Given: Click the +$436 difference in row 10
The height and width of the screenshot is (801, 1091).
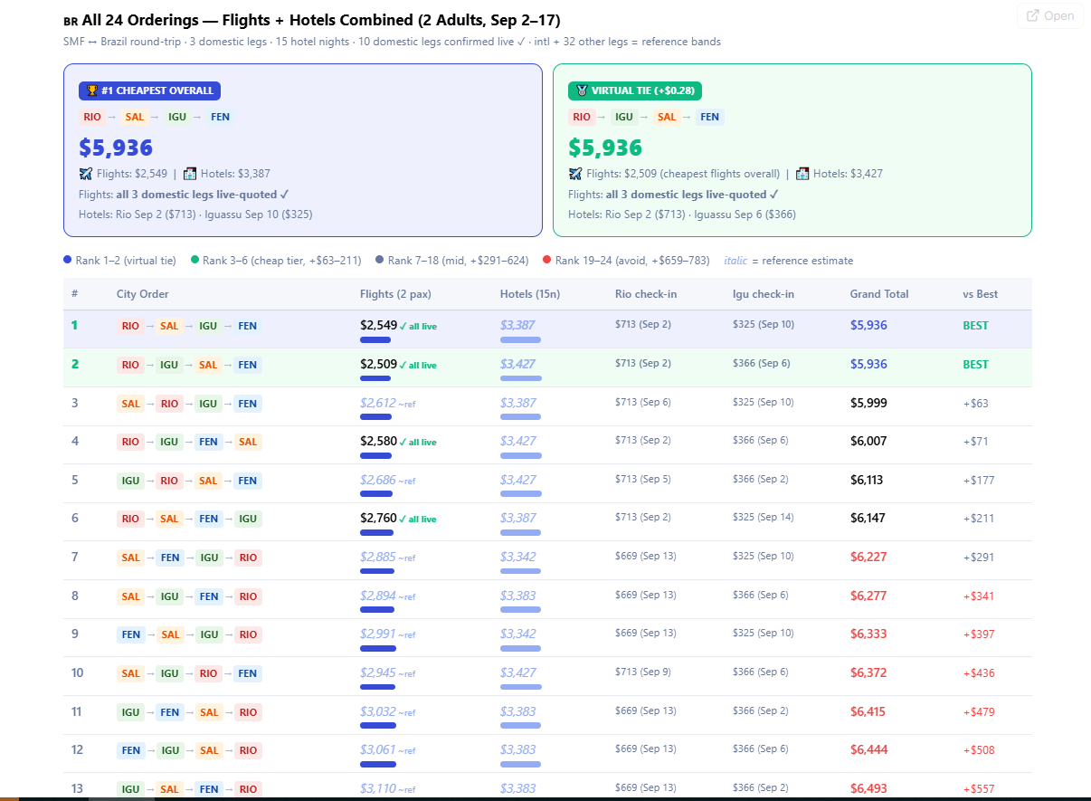Looking at the screenshot, I should click(x=979, y=672).
